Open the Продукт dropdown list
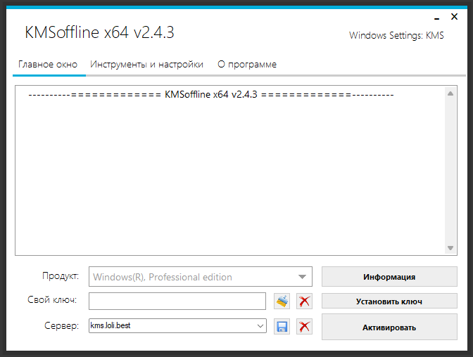Image resolution: width=473 pixels, height=357 pixels. coord(302,277)
